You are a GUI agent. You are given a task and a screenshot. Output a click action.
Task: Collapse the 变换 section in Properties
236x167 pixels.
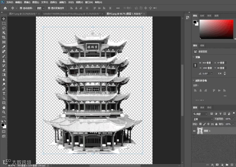click(x=194, y=57)
